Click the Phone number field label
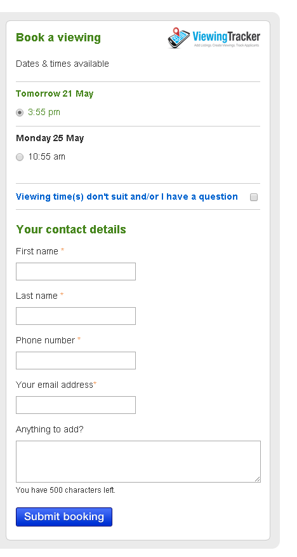Viewport: 297px width, 557px height. coord(45,340)
